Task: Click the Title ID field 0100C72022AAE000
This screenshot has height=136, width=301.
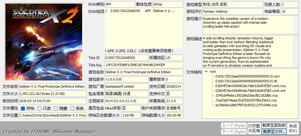Action: (126, 58)
